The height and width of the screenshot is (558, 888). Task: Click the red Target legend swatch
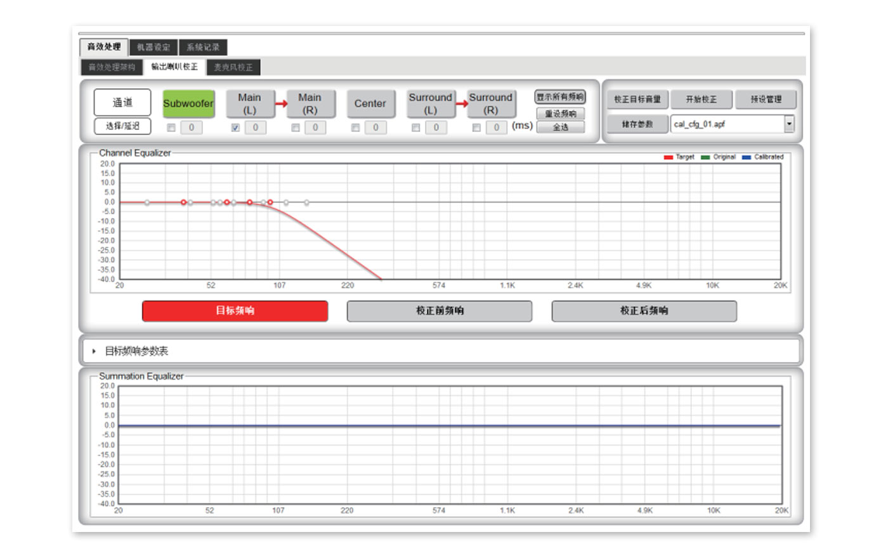point(668,157)
